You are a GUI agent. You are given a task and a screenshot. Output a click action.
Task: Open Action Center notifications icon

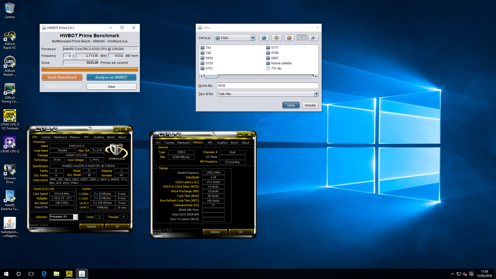tap(471, 274)
